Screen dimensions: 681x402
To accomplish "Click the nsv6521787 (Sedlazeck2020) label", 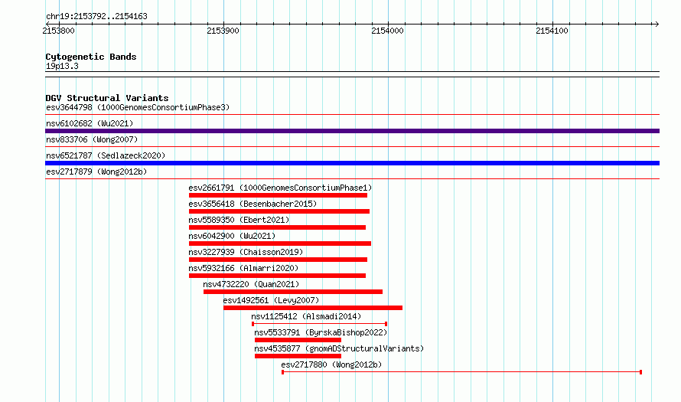I will point(106,155).
